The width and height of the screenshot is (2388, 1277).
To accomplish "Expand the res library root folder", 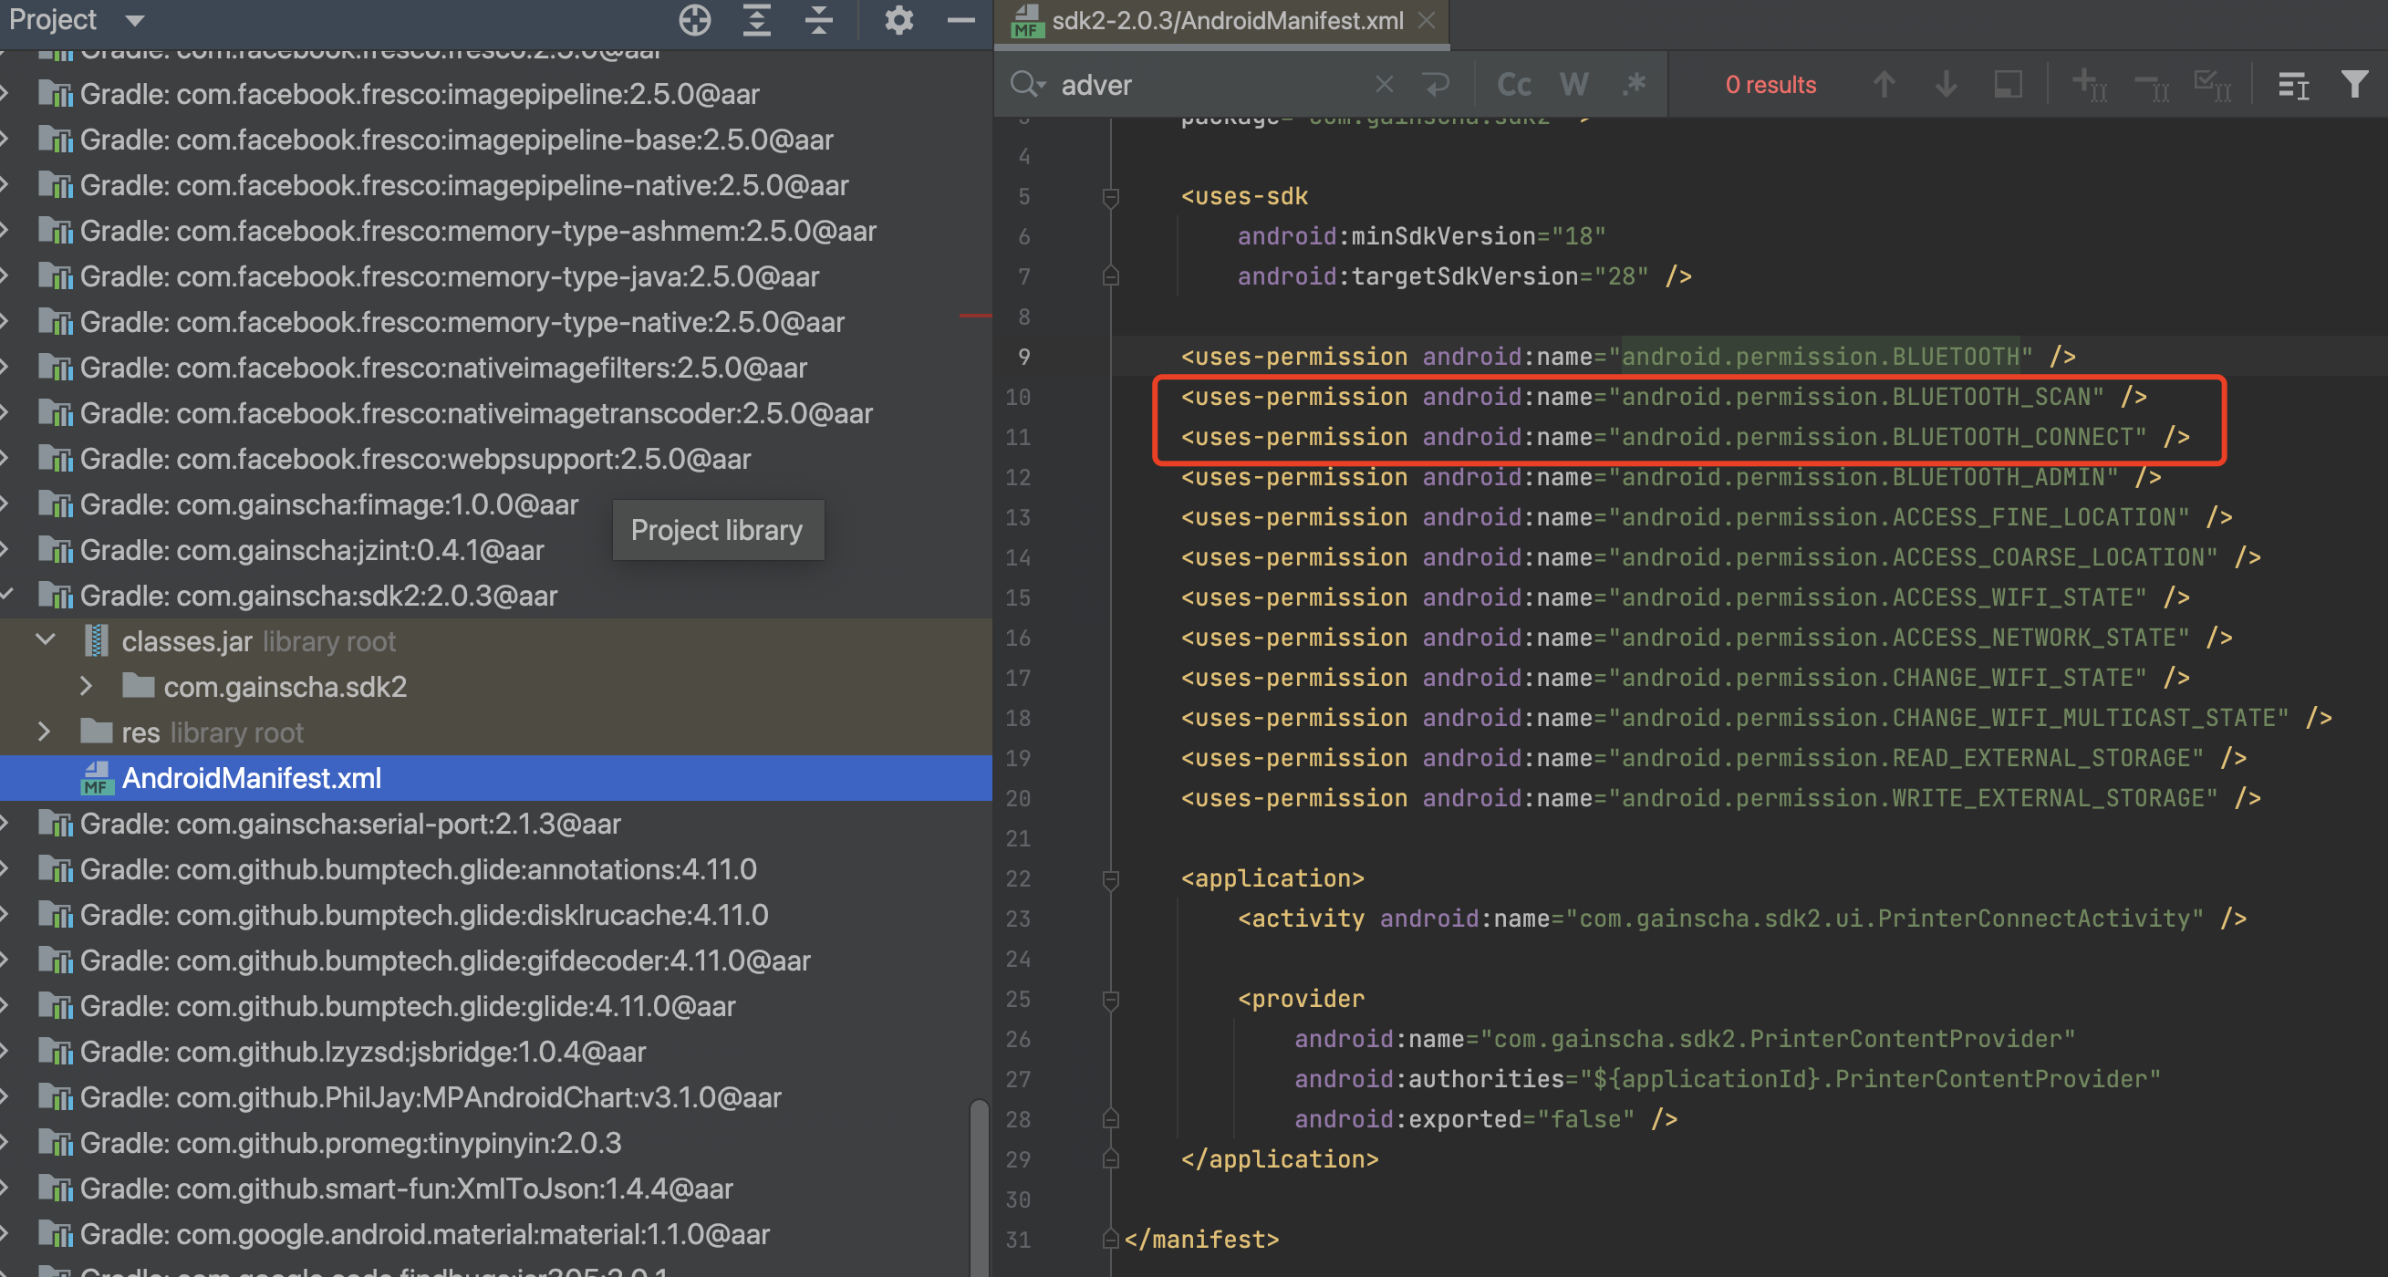I will [x=44, y=732].
